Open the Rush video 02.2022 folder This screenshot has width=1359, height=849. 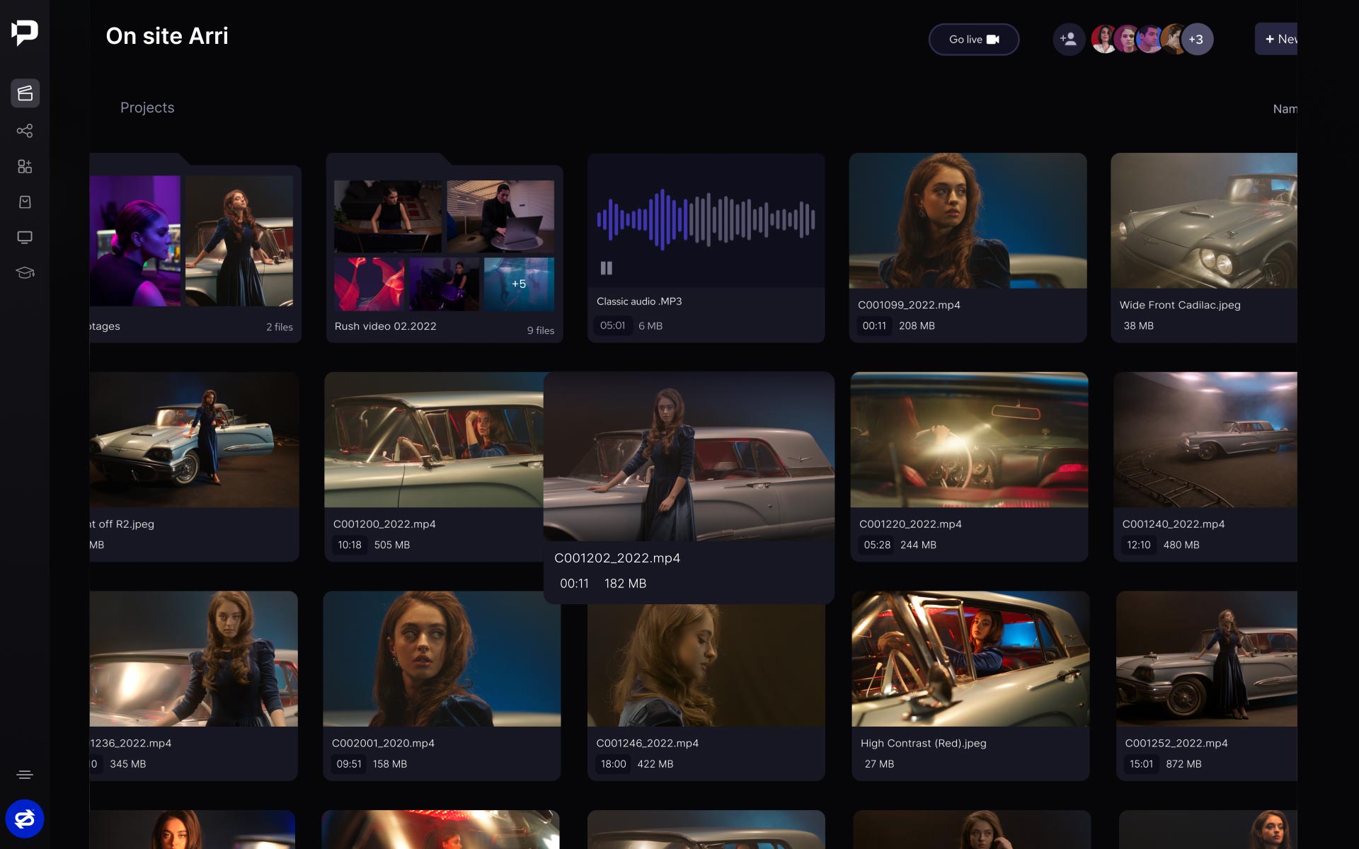(x=445, y=248)
